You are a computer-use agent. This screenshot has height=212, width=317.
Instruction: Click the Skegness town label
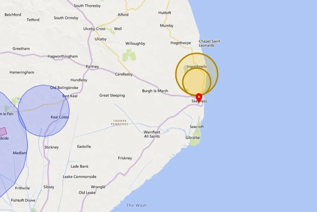click(199, 101)
